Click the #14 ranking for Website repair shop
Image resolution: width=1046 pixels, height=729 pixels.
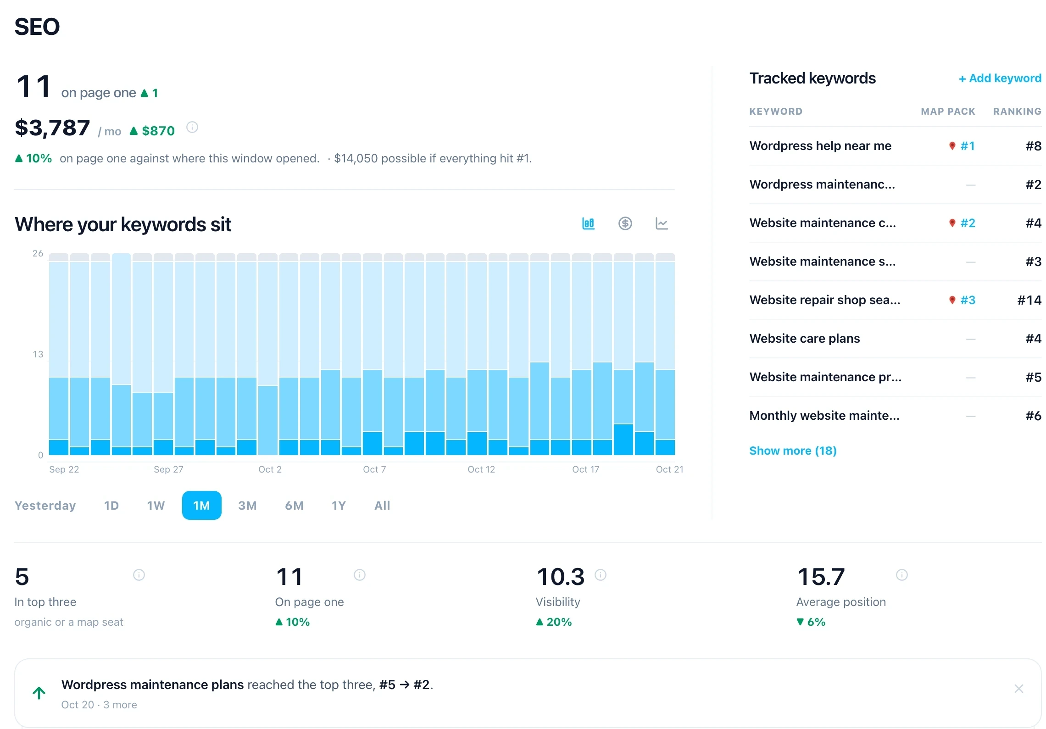point(1029,300)
